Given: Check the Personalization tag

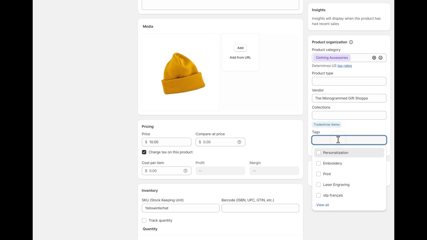Looking at the screenshot, I should [x=319, y=153].
